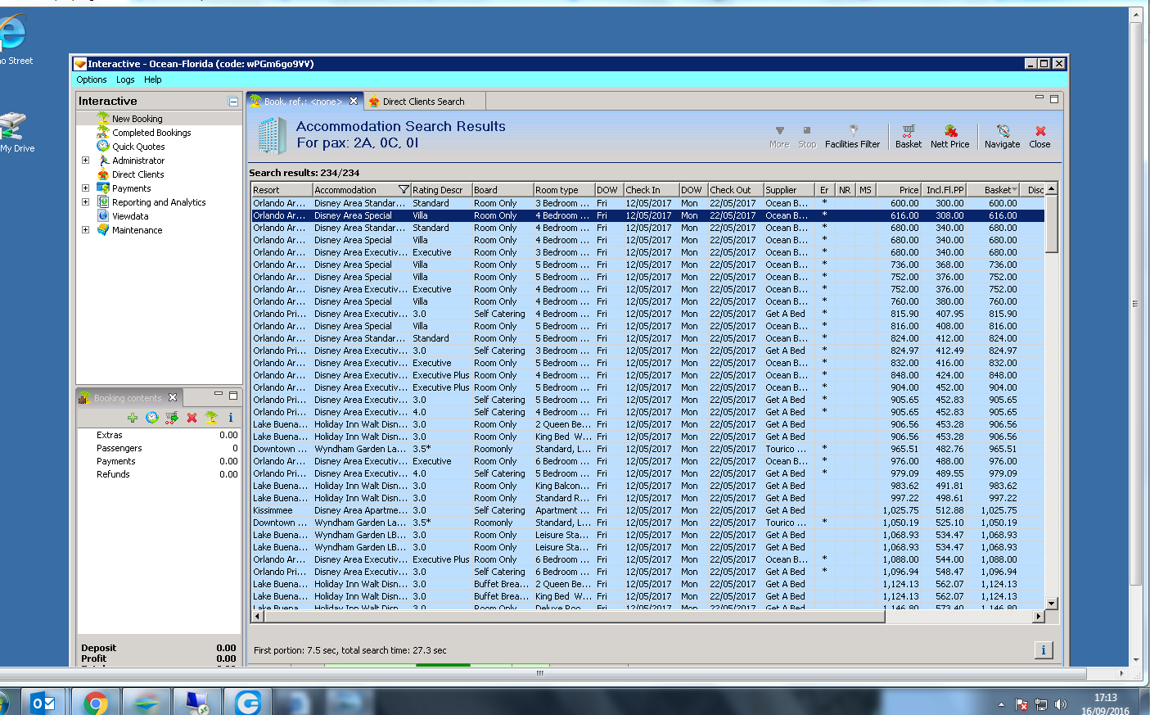The width and height of the screenshot is (1150, 715).
Task: Maximize the Booking contents pane
Action: 233,396
